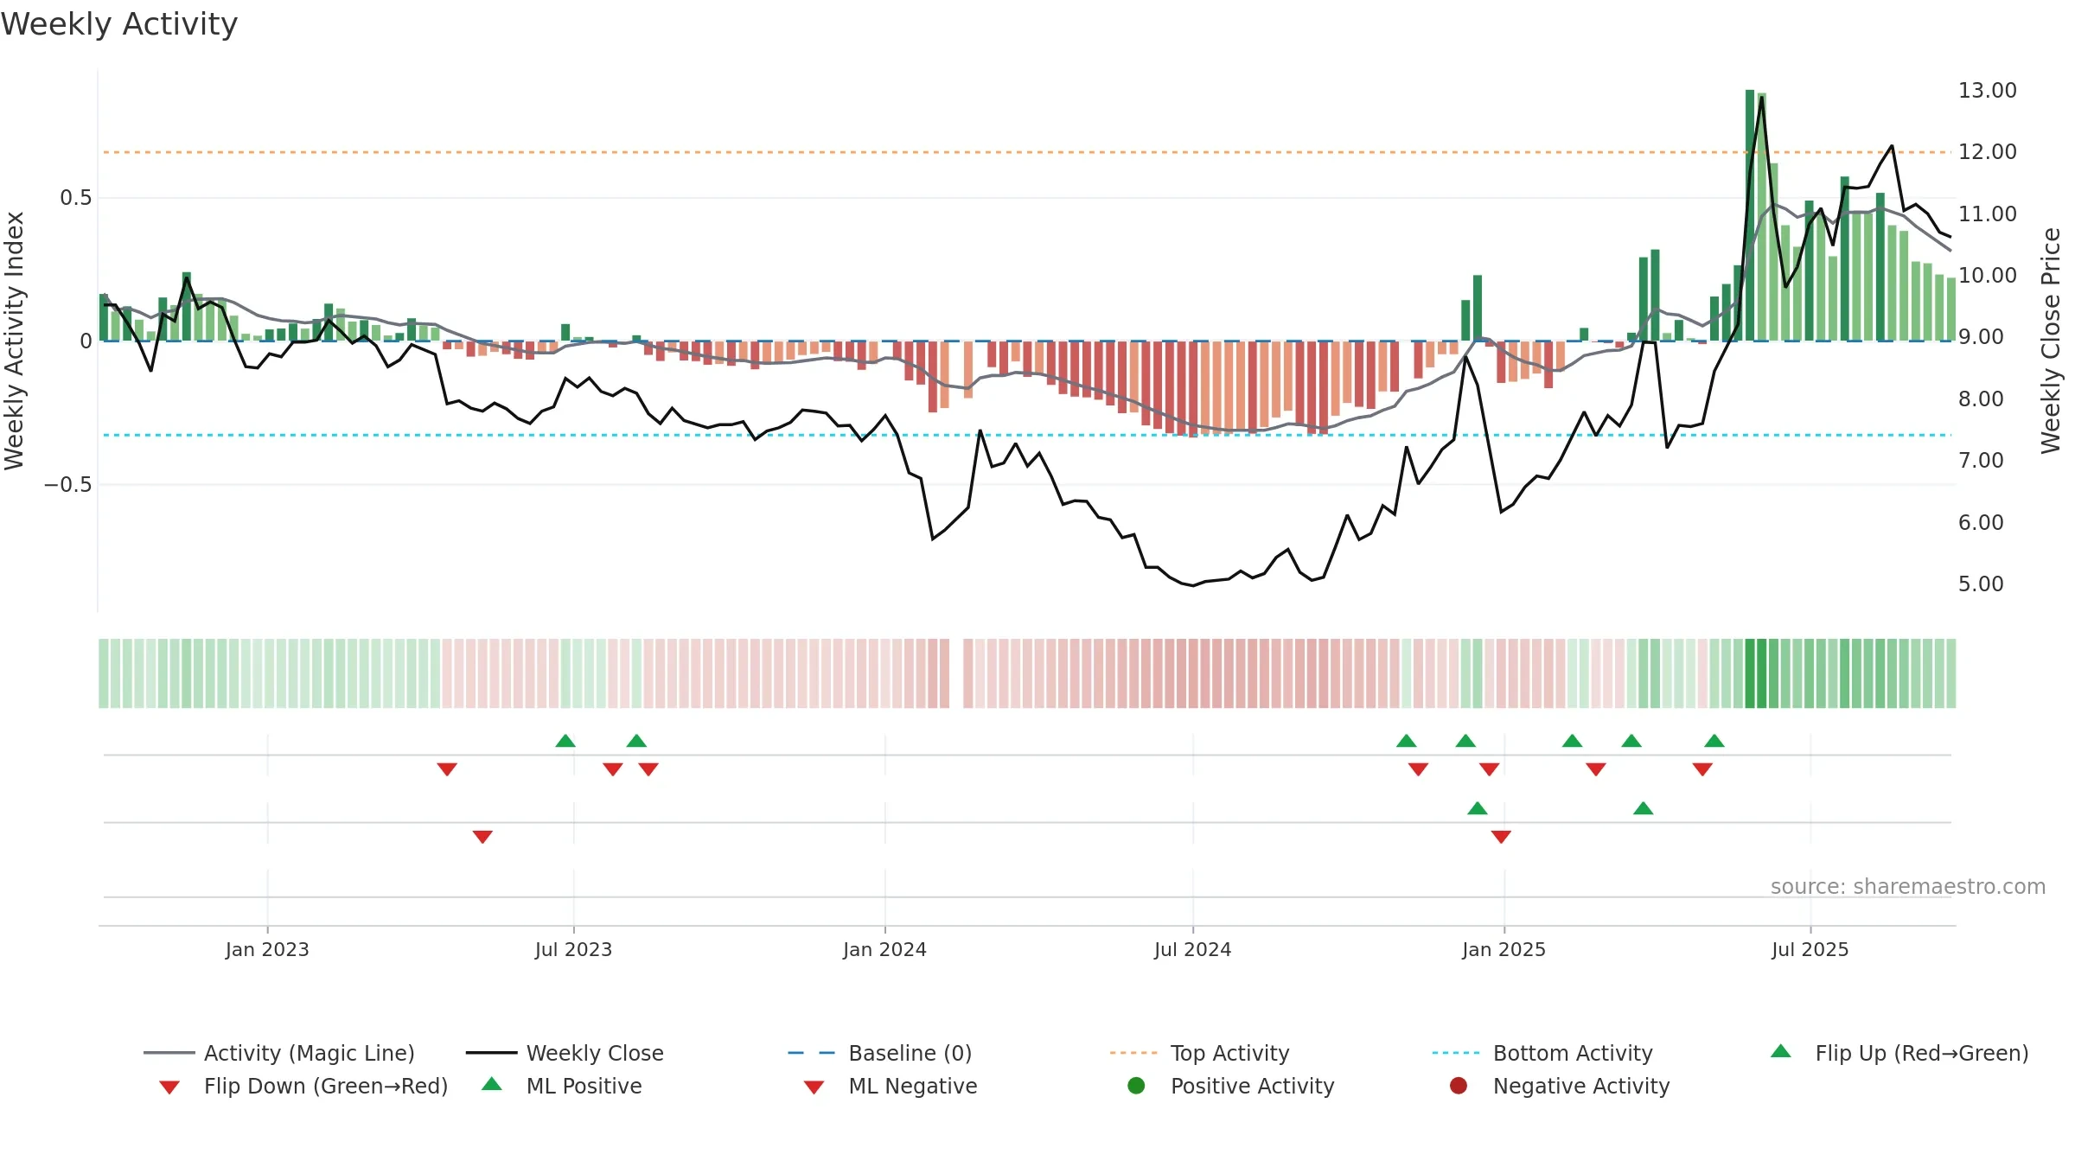Image resolution: width=2075 pixels, height=1167 pixels.
Task: Click the Jul 2024 x-axis label
Action: (1192, 949)
